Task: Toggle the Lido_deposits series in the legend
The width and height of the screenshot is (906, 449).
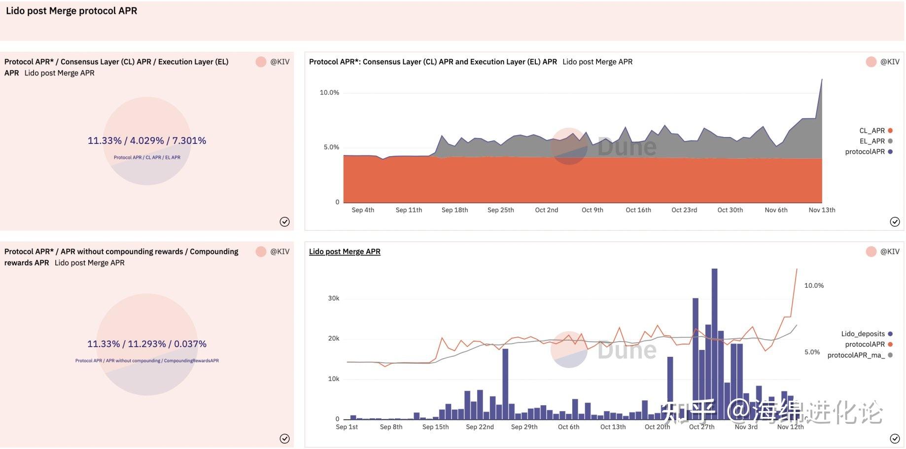Action: [867, 334]
